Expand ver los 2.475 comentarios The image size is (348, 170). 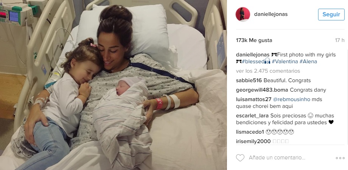point(268,71)
